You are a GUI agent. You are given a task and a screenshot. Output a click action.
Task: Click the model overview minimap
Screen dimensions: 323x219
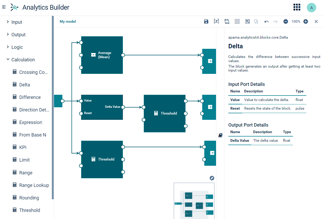[x=194, y=201]
